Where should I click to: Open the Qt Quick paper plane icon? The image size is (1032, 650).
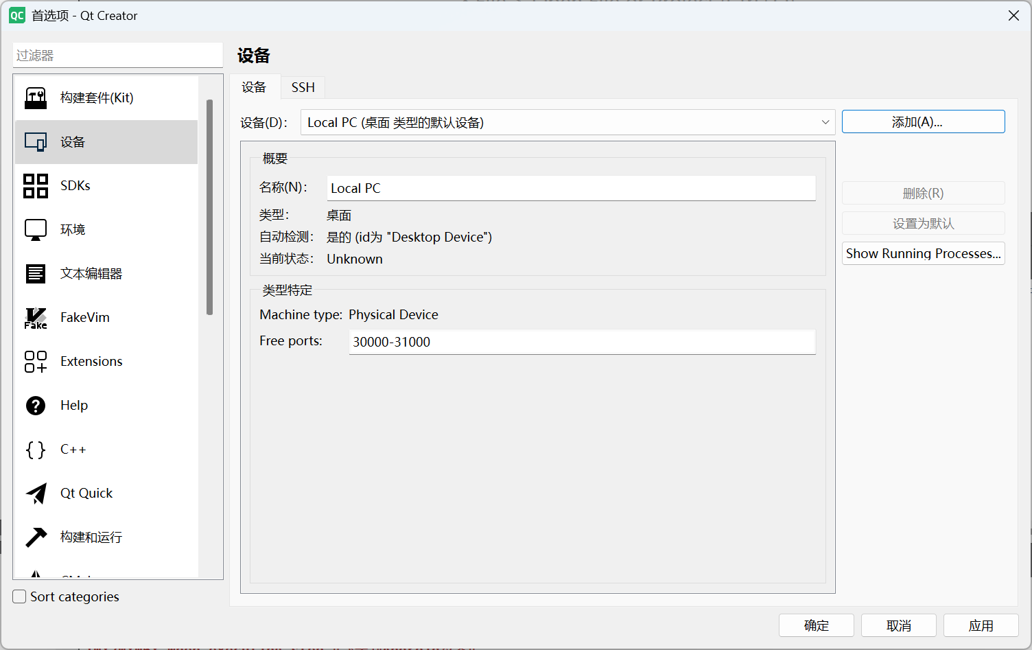click(x=36, y=494)
